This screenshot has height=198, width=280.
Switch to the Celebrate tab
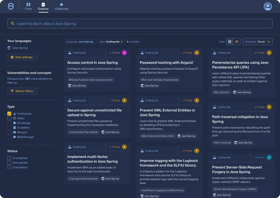coord(61,6)
